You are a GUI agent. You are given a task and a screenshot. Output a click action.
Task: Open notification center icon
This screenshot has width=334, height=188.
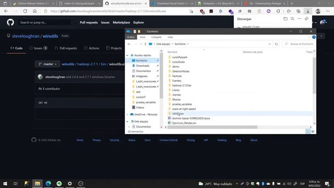(327, 183)
